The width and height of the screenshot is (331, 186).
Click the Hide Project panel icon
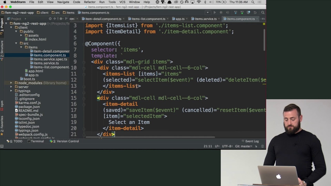click(x=66, y=19)
